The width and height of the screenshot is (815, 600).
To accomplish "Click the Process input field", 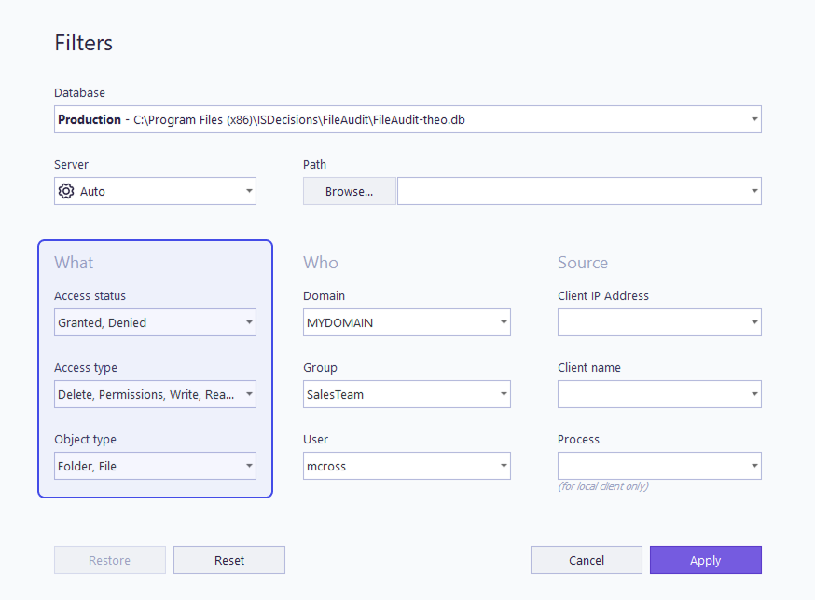I will [x=653, y=466].
